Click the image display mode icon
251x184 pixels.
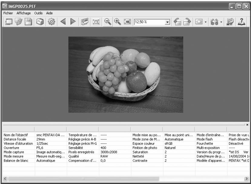pyautogui.click(x=199, y=21)
